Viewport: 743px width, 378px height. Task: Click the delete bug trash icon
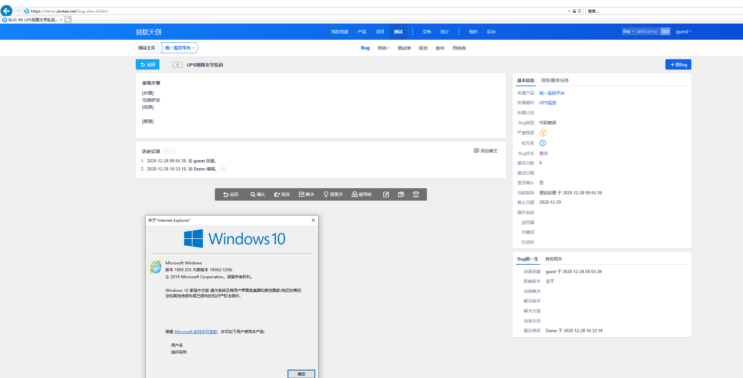click(416, 194)
